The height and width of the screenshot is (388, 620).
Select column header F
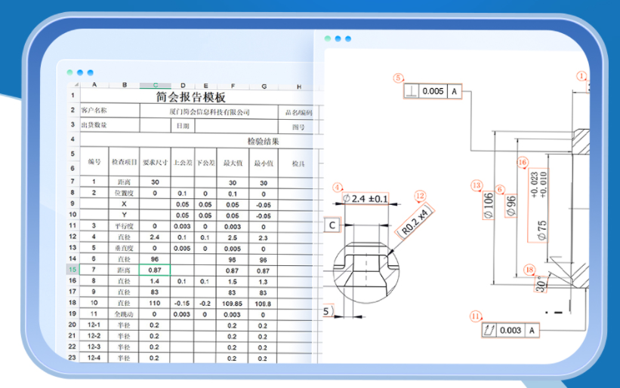[x=233, y=86]
